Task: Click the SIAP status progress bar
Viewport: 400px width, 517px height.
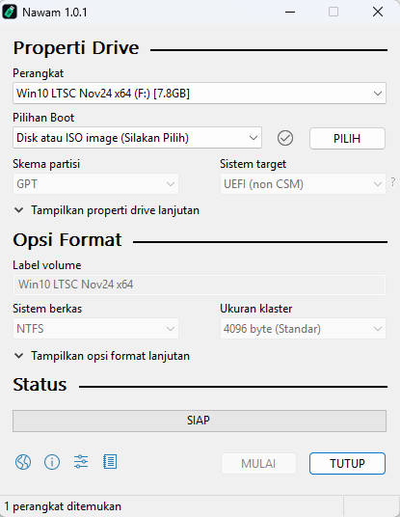Action: (200, 421)
